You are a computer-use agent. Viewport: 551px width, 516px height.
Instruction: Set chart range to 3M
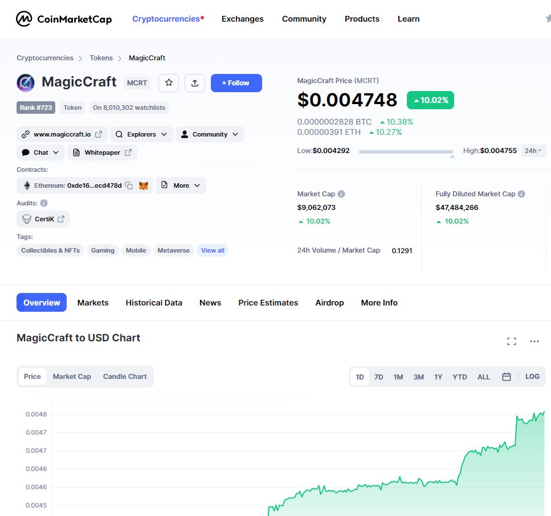click(419, 377)
